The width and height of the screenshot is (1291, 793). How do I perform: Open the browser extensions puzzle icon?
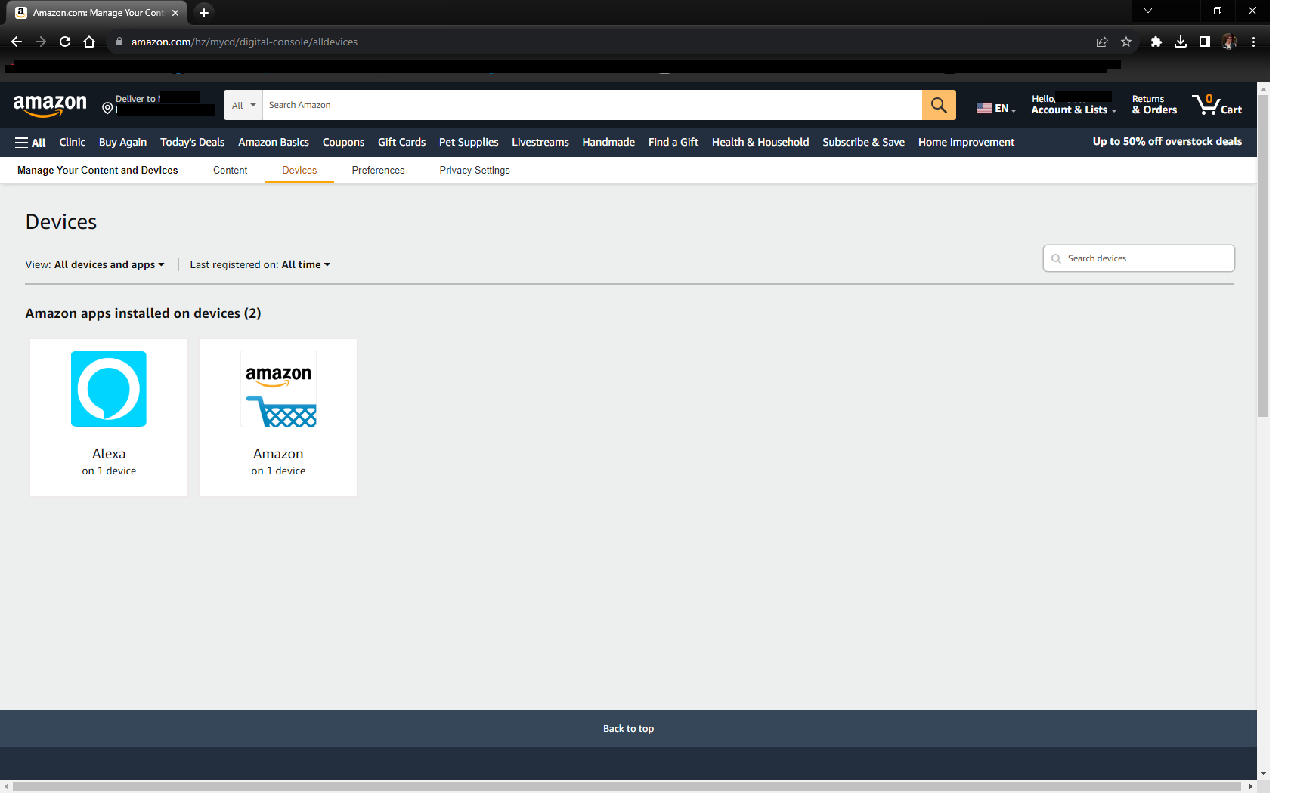coord(1156,42)
